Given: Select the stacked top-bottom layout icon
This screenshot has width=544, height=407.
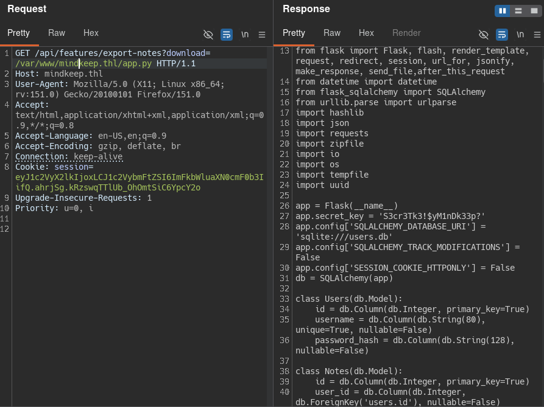Looking at the screenshot, I should 518,11.
